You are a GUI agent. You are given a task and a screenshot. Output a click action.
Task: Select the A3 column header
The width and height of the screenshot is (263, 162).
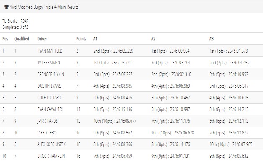pos(211,39)
